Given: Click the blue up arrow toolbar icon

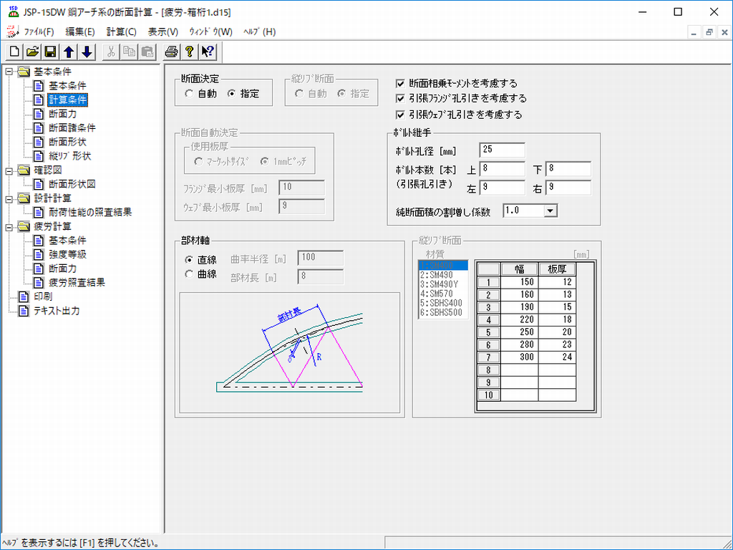Looking at the screenshot, I should pyautogui.click(x=69, y=52).
